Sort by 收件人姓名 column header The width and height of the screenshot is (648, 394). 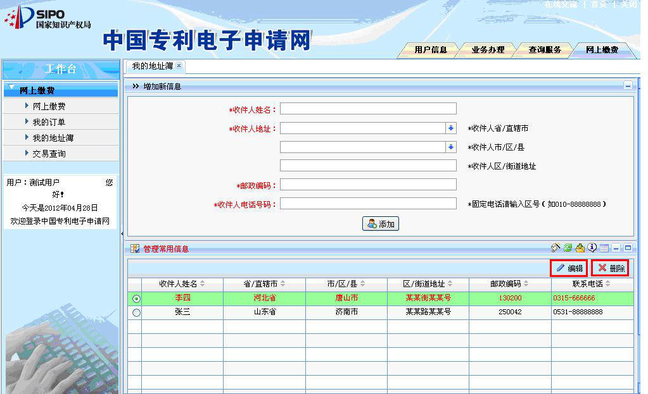tap(182, 284)
